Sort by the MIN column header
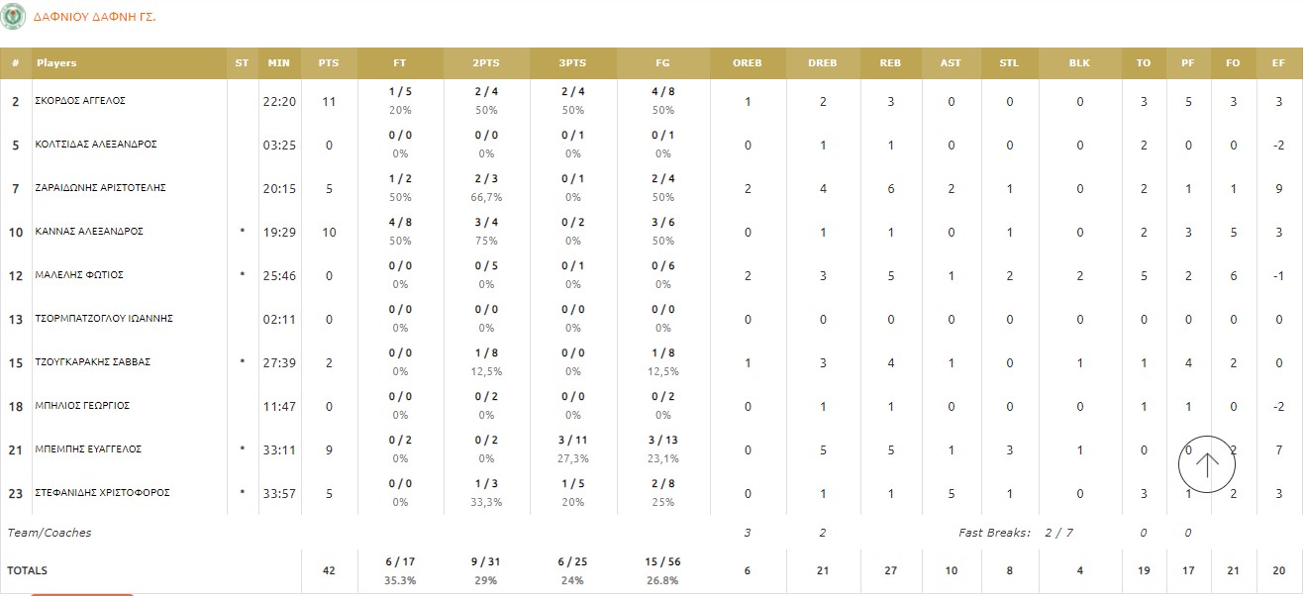1306x596 pixels. 279,63
